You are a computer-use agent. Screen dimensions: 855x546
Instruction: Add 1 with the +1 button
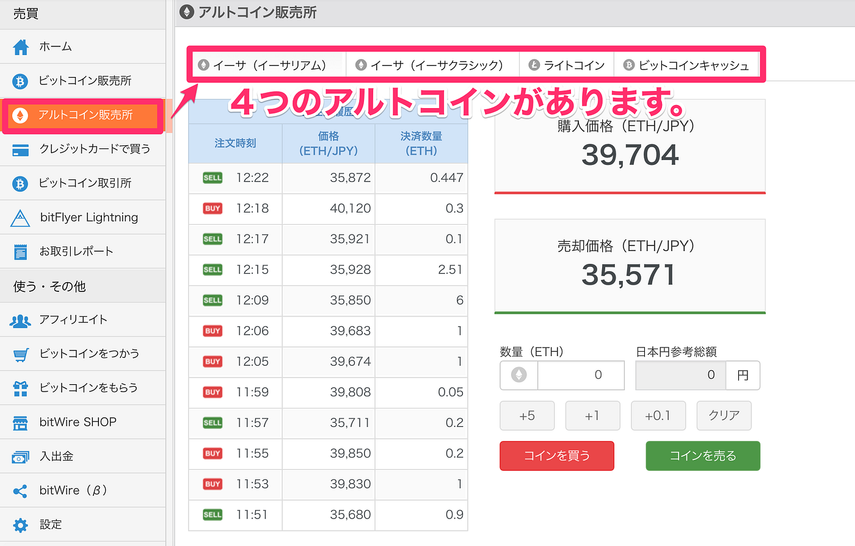[592, 416]
